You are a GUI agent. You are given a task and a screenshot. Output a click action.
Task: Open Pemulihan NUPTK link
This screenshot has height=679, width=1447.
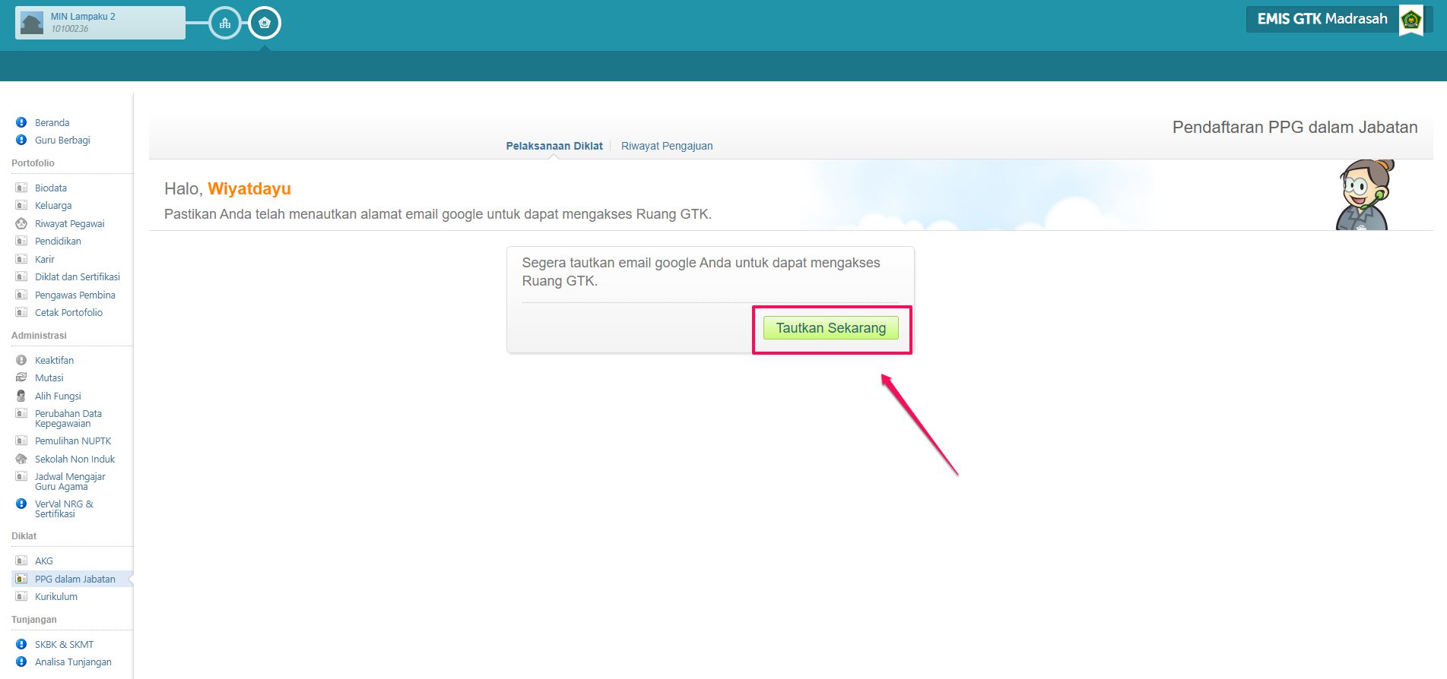click(x=73, y=441)
